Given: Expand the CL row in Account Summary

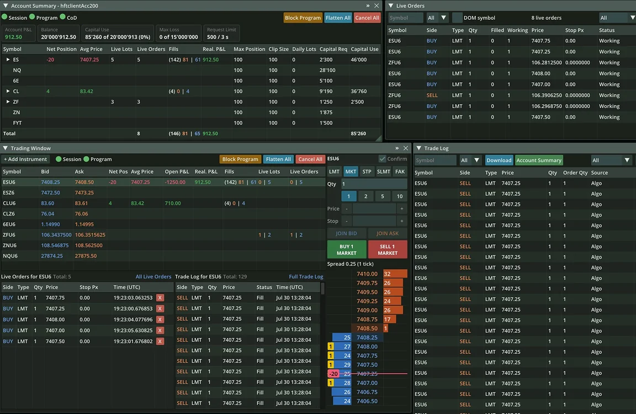Looking at the screenshot, I should coord(8,91).
